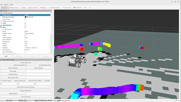Choose the Measure tool
Image resolution: width=181 pixels, height=102 pixels.
43,8
